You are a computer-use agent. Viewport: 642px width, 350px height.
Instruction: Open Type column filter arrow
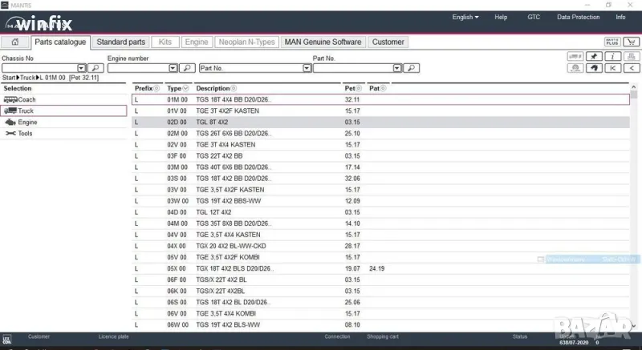click(x=185, y=89)
